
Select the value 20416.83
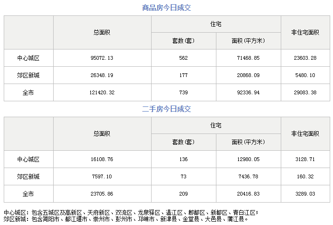click(248, 194)
